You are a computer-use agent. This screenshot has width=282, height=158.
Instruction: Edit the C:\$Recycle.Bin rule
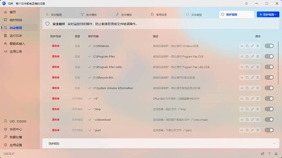253,77
